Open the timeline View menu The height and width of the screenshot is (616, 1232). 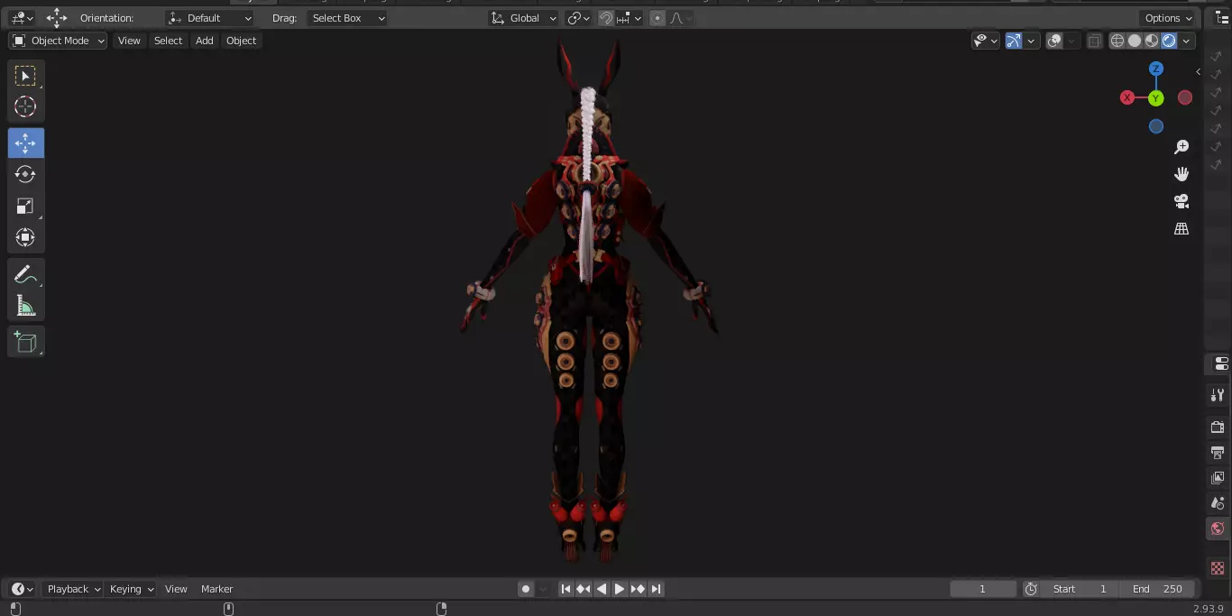click(x=176, y=589)
